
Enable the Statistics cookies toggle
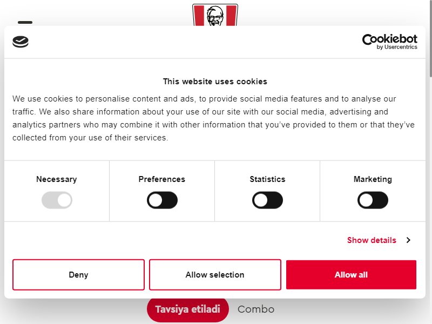click(x=267, y=200)
